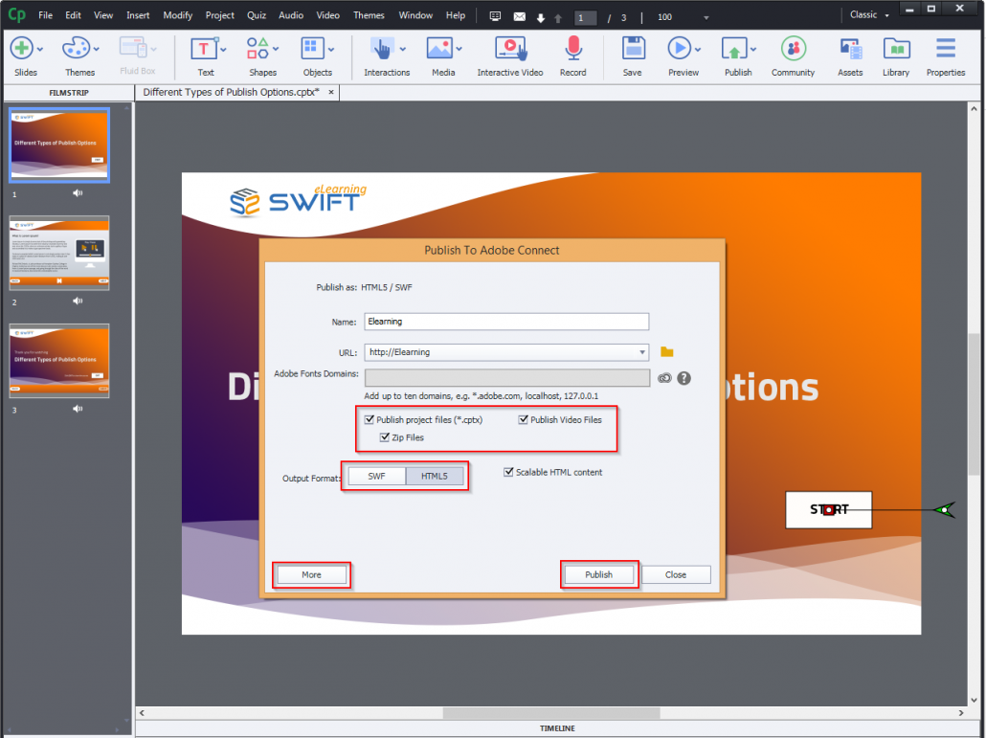Click the Save disk icon
Viewport: 986px width, 738px height.
pos(633,49)
